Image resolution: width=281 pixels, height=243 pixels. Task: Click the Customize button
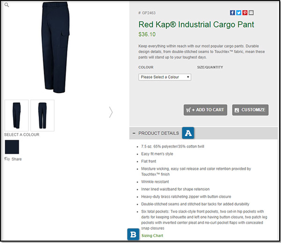250,110
